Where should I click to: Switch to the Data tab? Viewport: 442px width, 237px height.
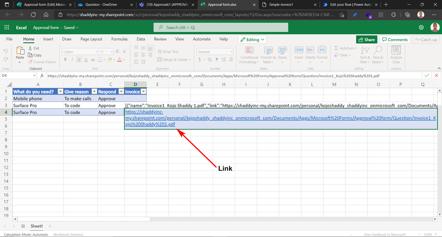[x=141, y=39]
